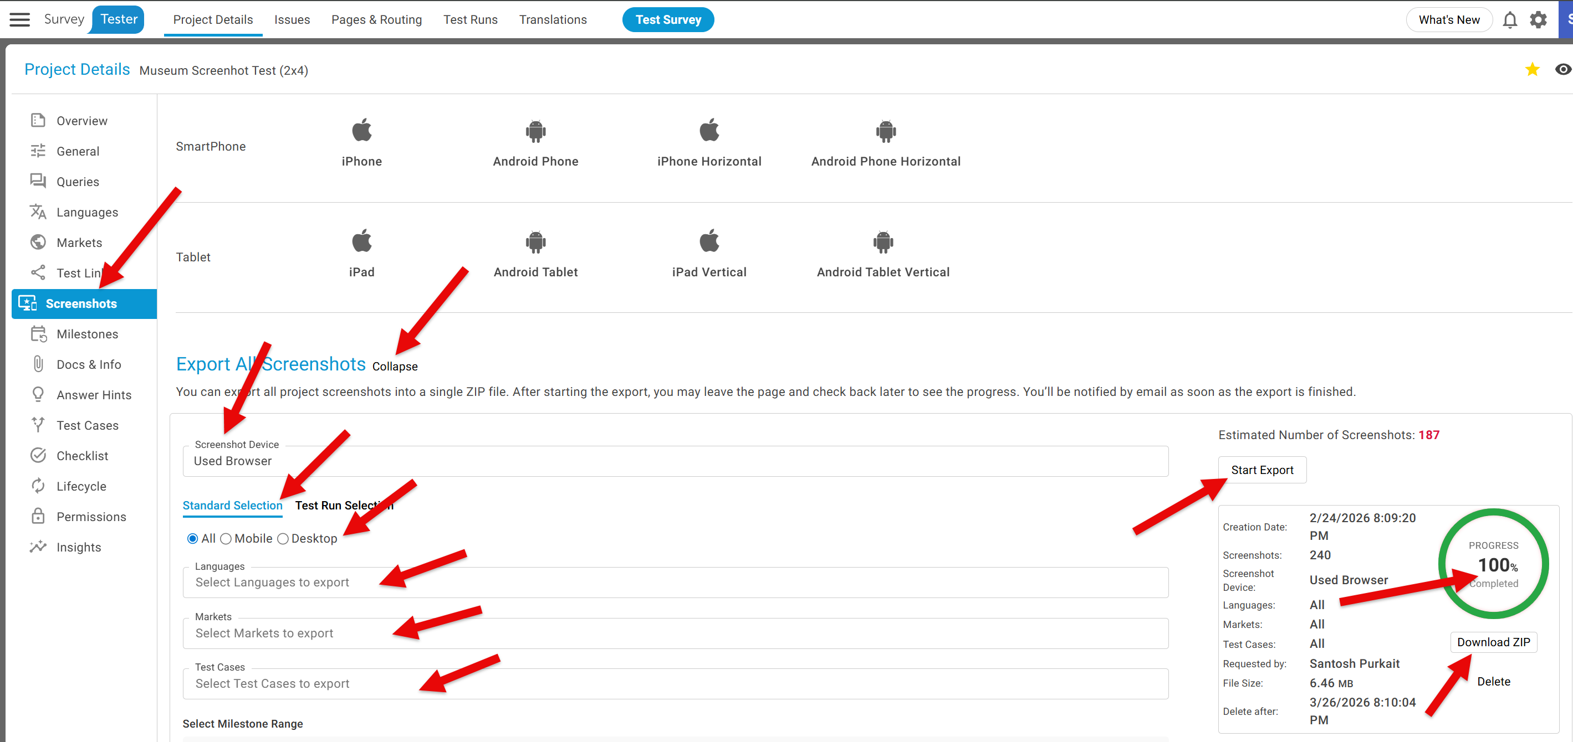Click the yellow favorite star icon
Image resolution: width=1573 pixels, height=742 pixels.
(1531, 70)
